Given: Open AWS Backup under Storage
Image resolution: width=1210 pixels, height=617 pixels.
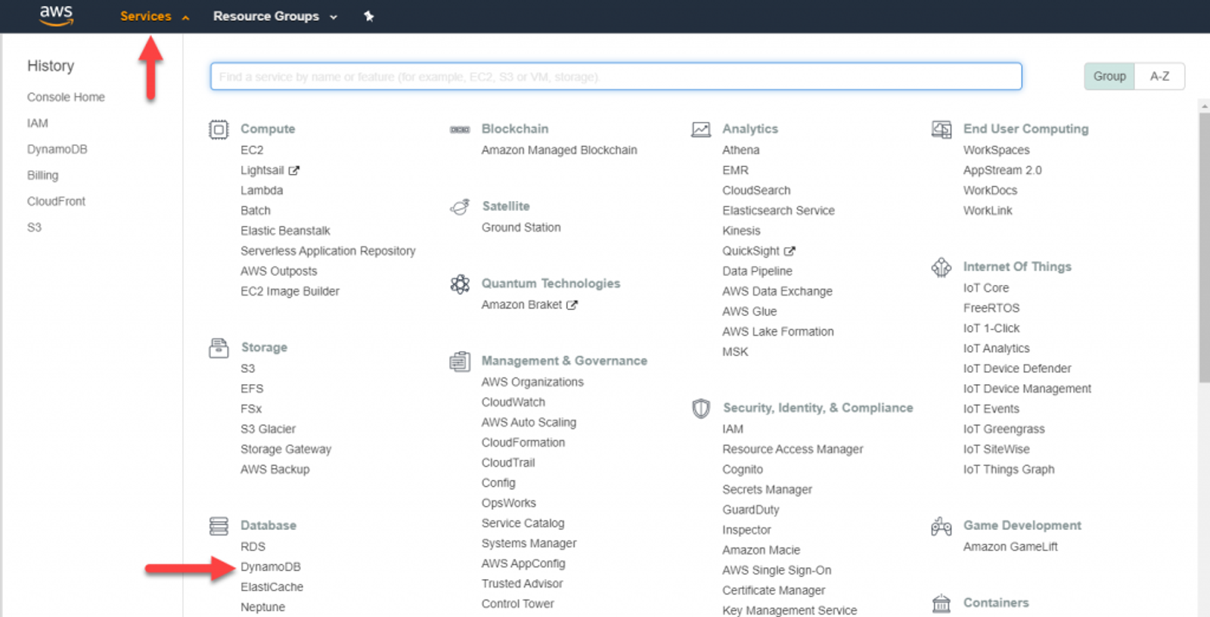Looking at the screenshot, I should click(275, 470).
